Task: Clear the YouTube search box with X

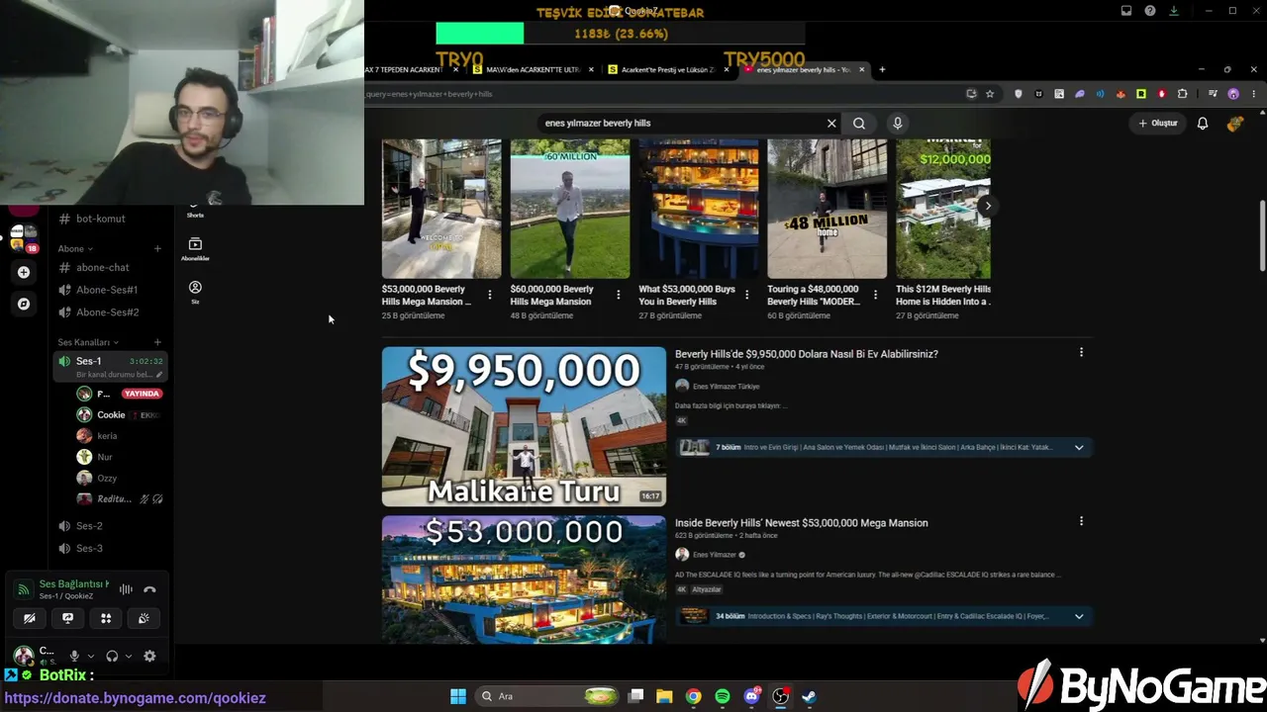Action: click(x=831, y=124)
